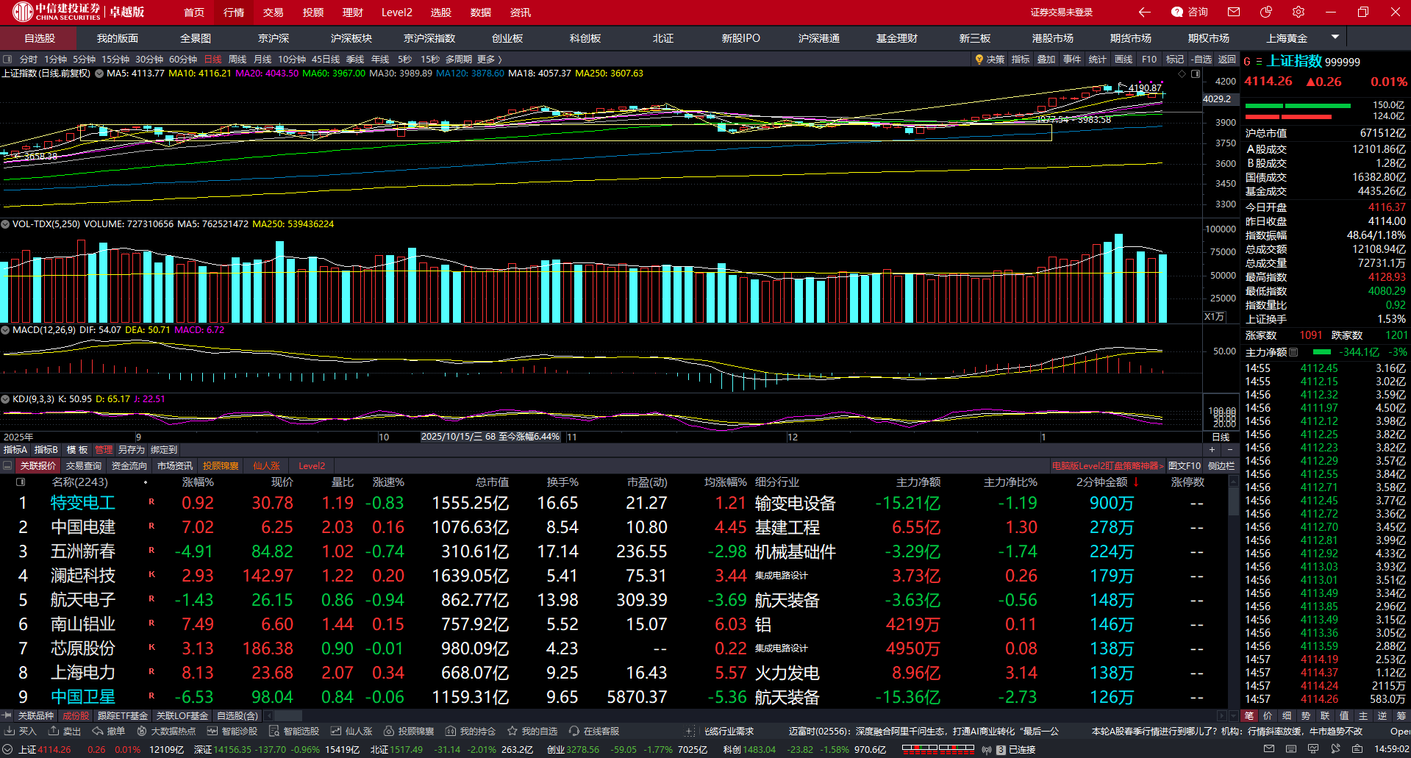Click the pin icon beside 关联品种

point(7,715)
